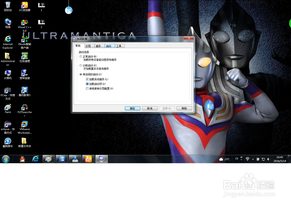Select the desktop file named 1
This screenshot has width=291, height=204.
click(x=41, y=6)
